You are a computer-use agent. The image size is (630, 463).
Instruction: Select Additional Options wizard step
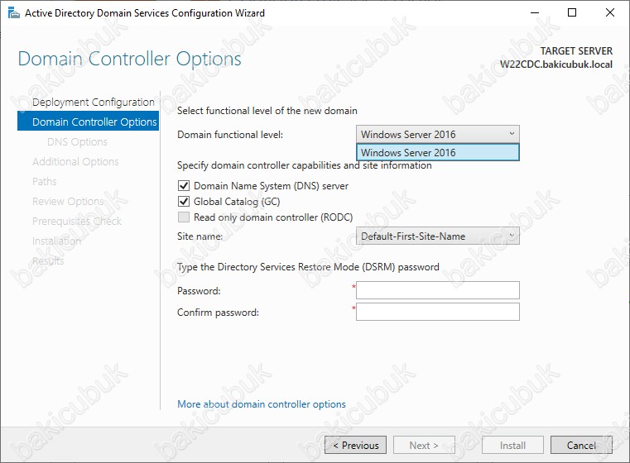click(x=75, y=162)
